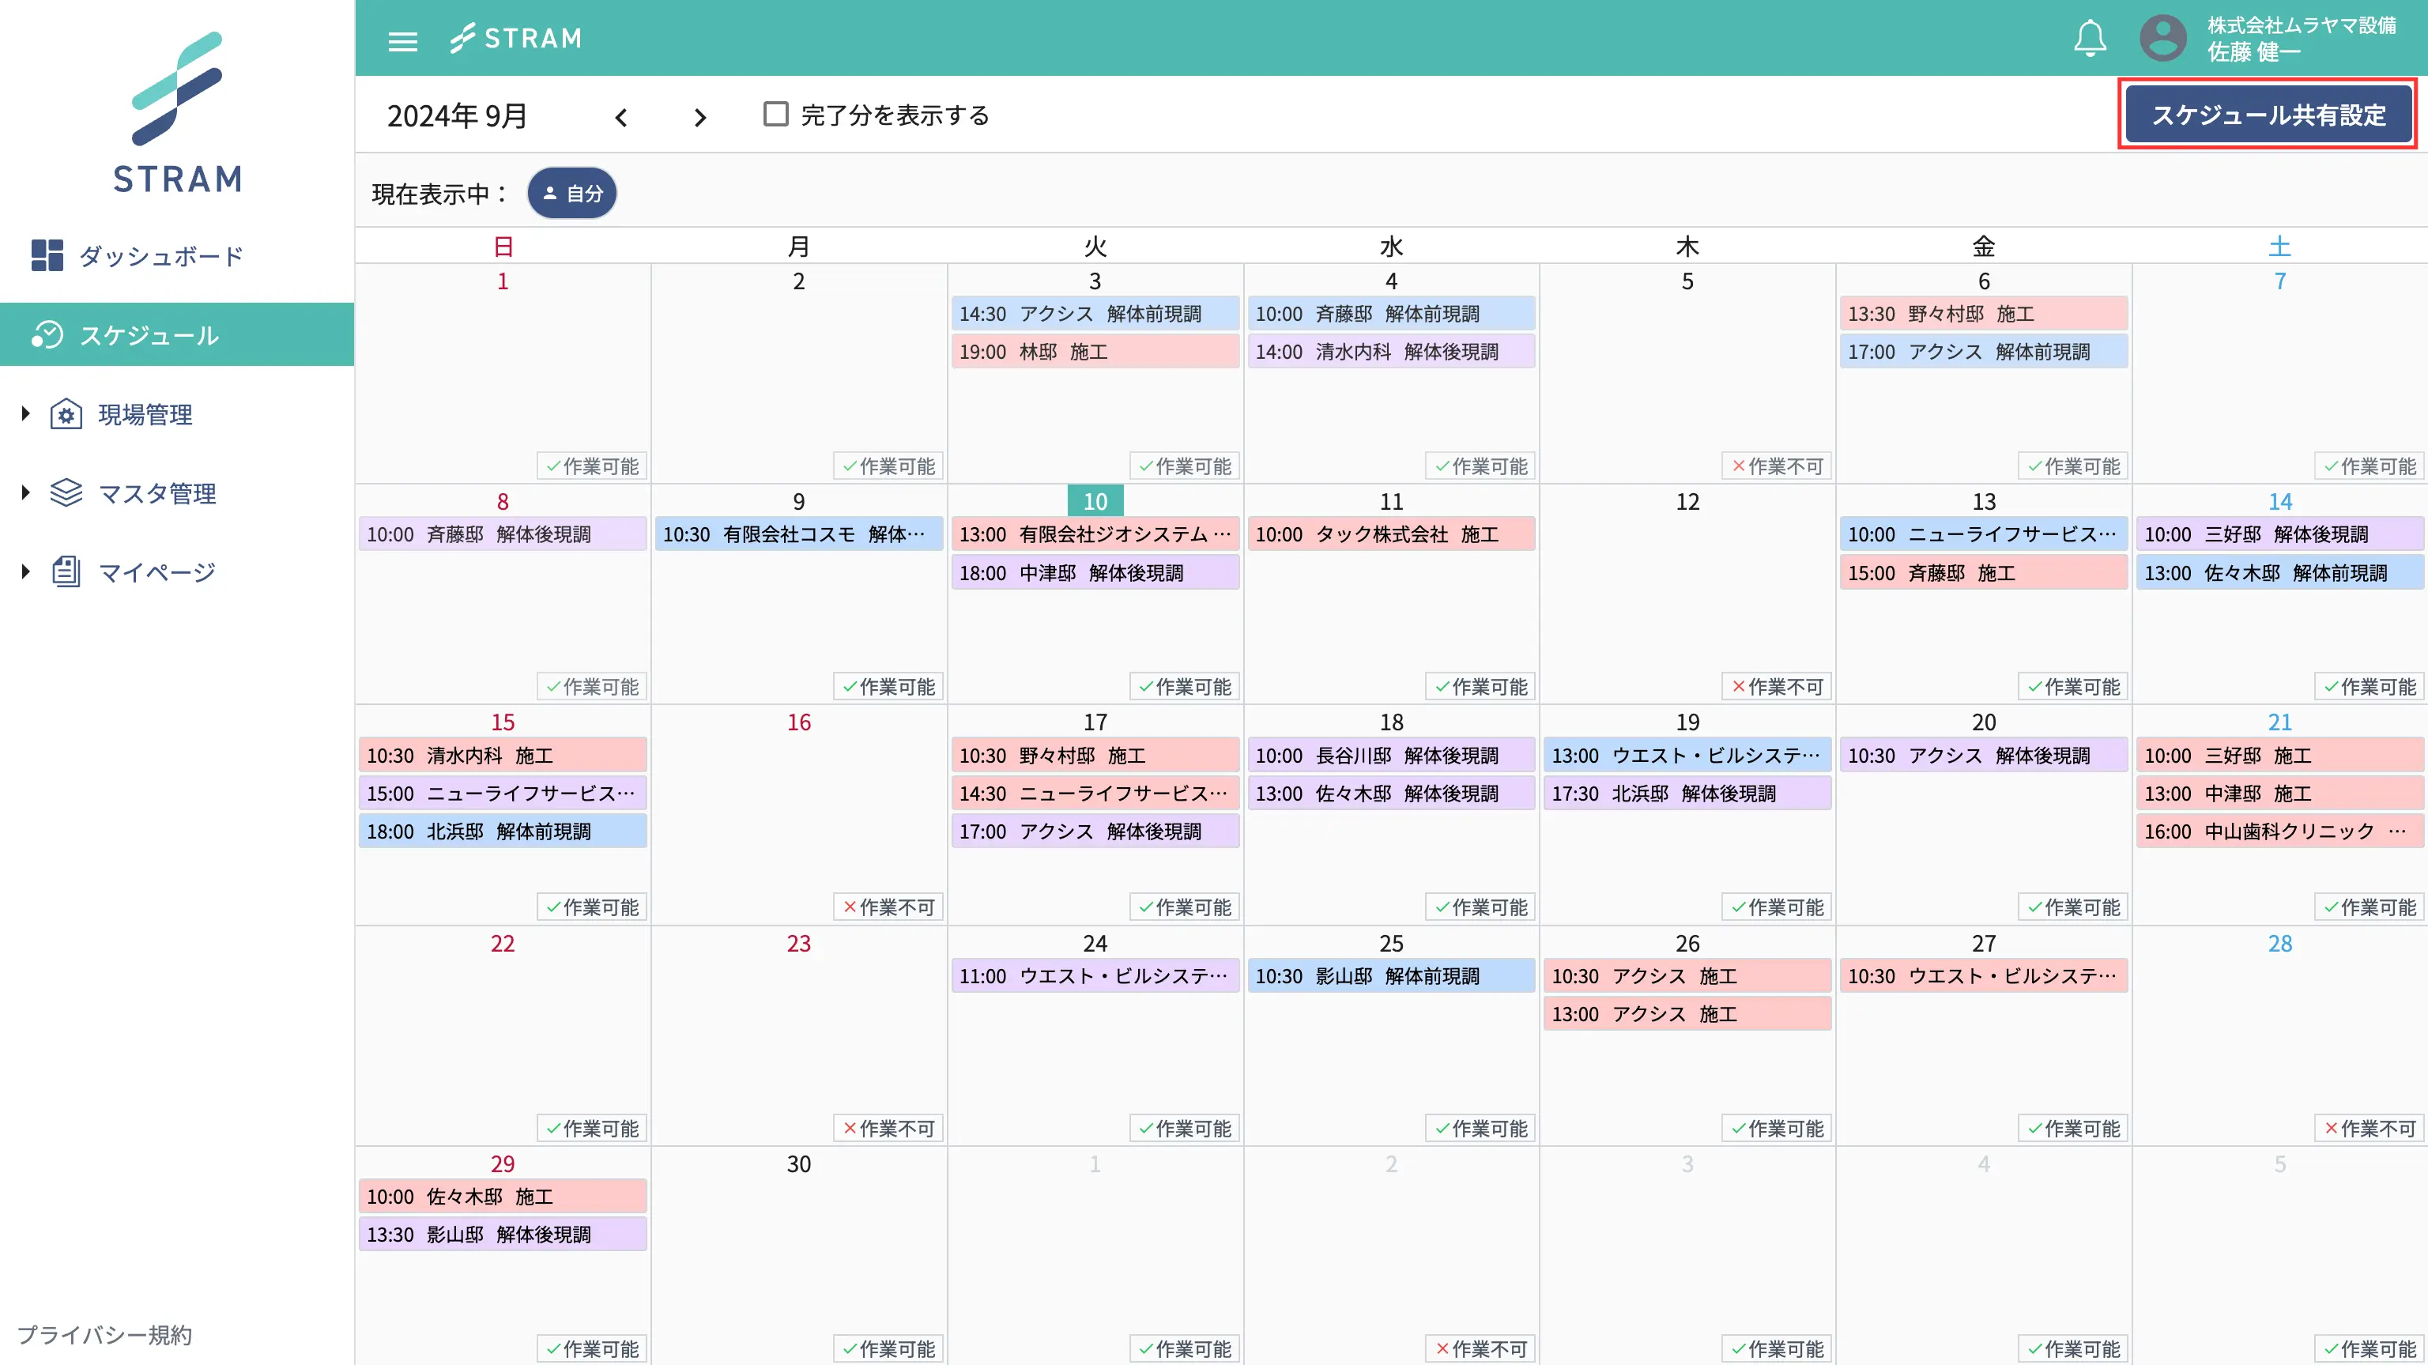2428x1365 pixels.
Task: Open the user profile avatar icon
Action: point(2162,39)
